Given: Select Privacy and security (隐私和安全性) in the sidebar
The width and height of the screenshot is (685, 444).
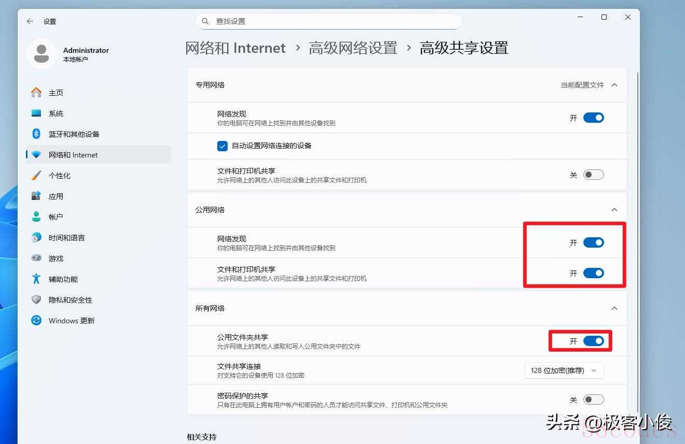Looking at the screenshot, I should coord(71,300).
